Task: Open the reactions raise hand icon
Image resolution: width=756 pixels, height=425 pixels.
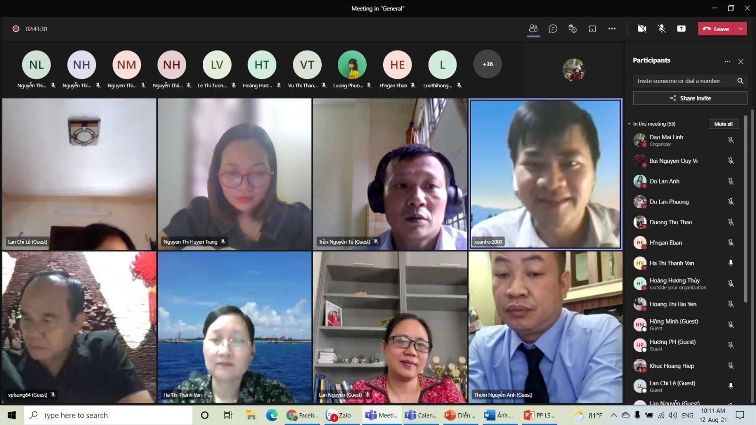Action: click(573, 29)
